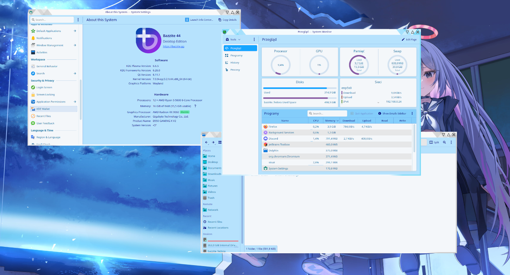Switch to the Programy page in sidebar

(240, 55)
